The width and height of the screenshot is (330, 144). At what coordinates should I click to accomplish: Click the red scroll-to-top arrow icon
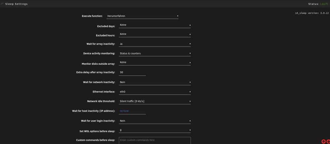tap(323, 142)
